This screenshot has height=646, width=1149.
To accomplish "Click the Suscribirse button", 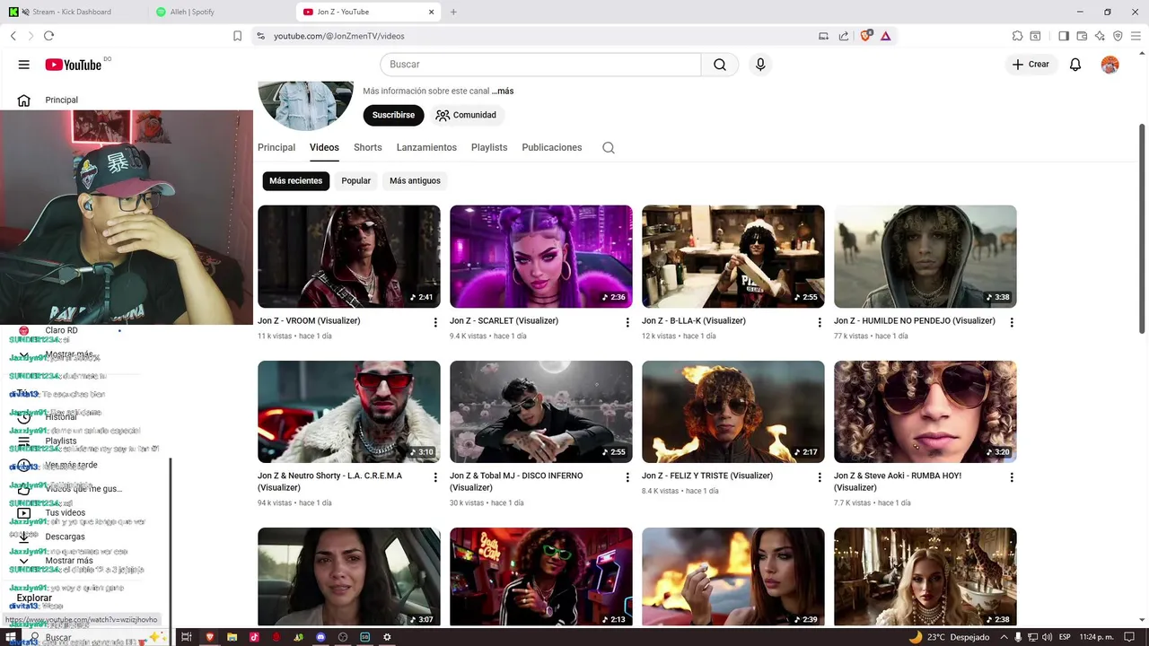I will [x=393, y=115].
